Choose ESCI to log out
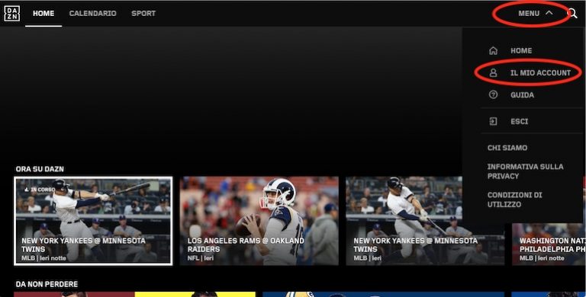Image resolution: width=586 pixels, height=297 pixels. click(519, 121)
